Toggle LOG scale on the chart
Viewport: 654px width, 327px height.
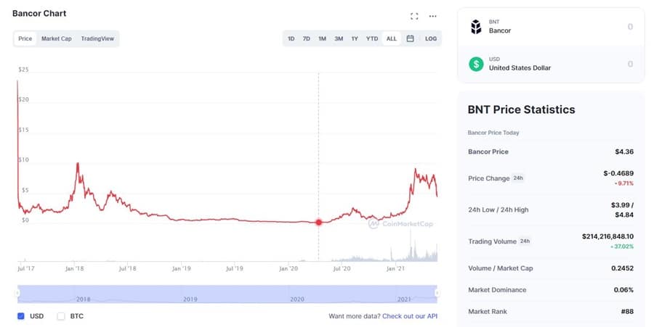coord(431,38)
